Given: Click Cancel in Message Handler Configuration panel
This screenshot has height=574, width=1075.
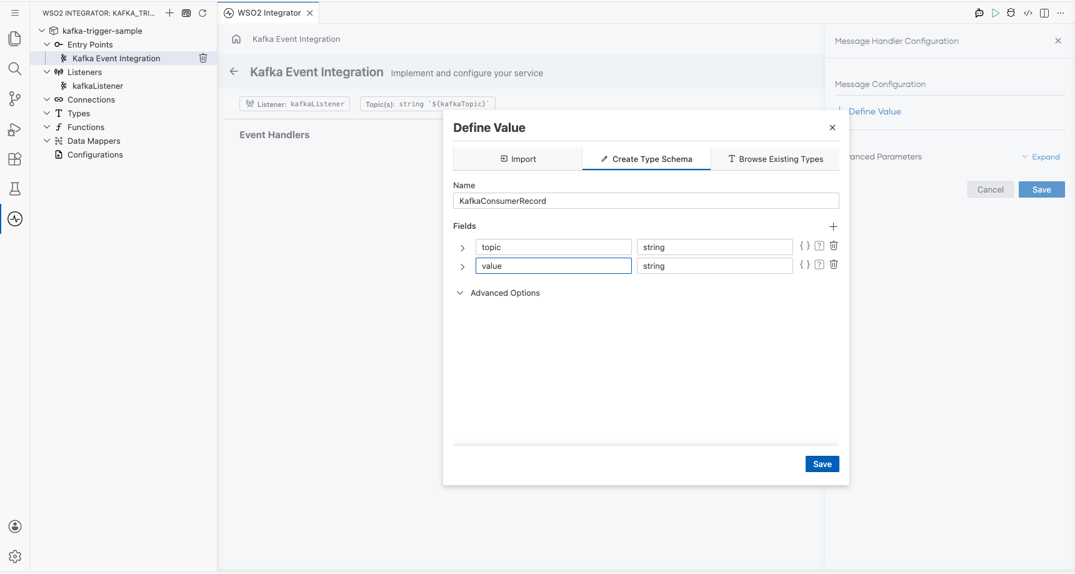Looking at the screenshot, I should pos(991,189).
